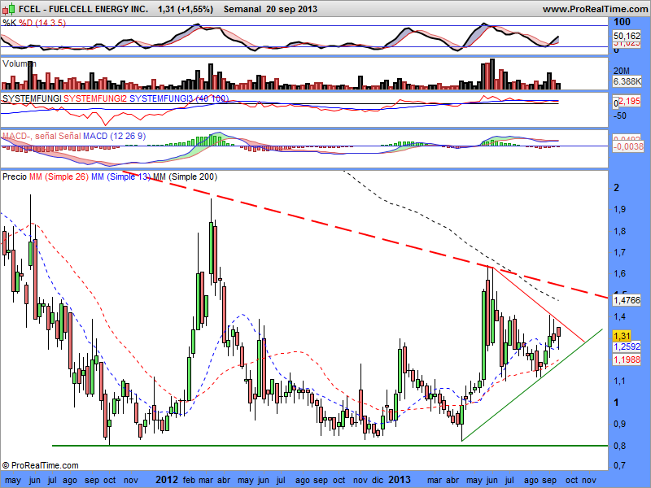
Task: Click the blue 1,2592 moving average value
Action: [627, 346]
